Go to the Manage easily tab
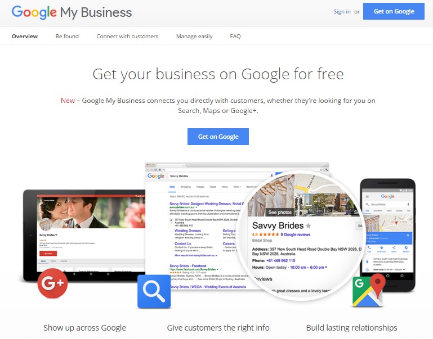 click(x=194, y=37)
